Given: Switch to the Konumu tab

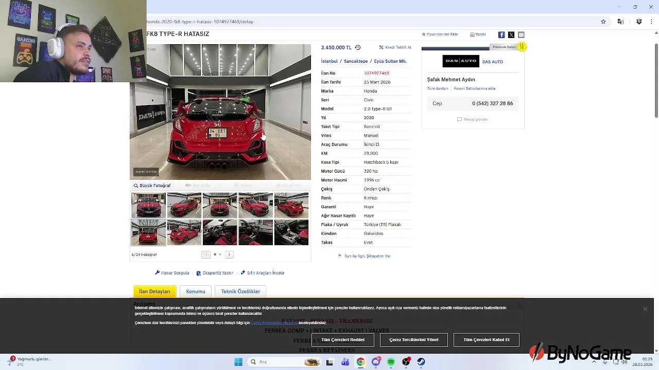Looking at the screenshot, I should point(196,291).
